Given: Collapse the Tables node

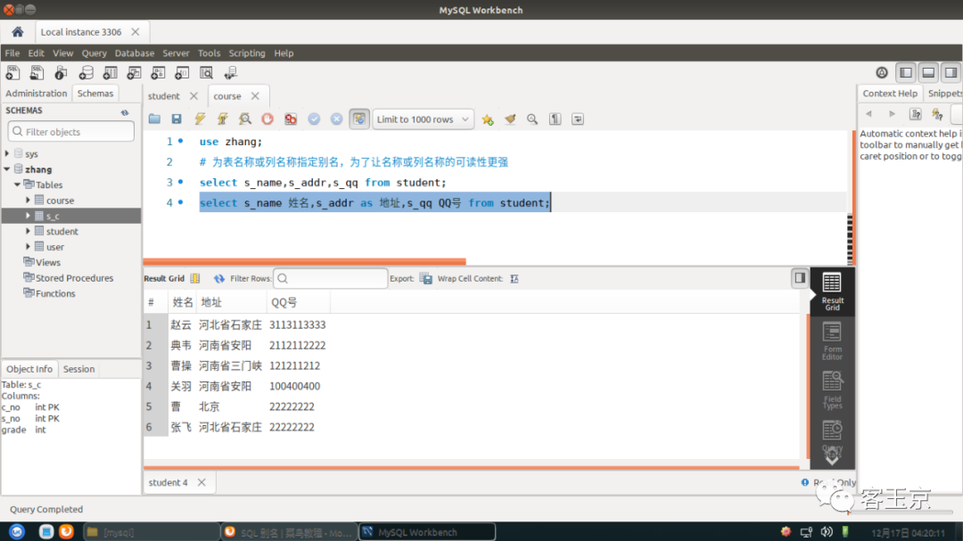Looking at the screenshot, I should coord(17,184).
